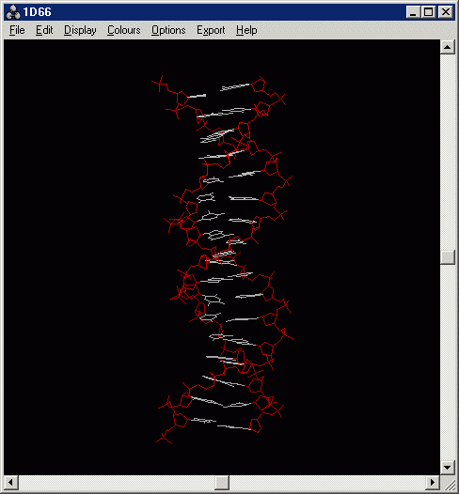Click the window resize grip corner
The height and width of the screenshot is (494, 459).
448,483
